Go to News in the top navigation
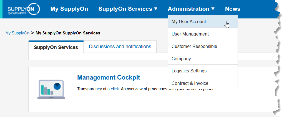Screen dimensions: 282x117 pyautogui.click(x=233, y=9)
